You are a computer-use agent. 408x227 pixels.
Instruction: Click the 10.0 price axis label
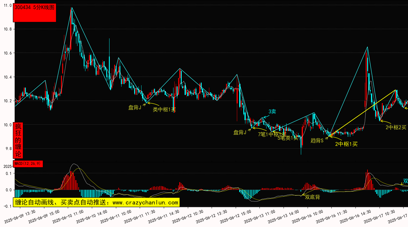pos(7,125)
